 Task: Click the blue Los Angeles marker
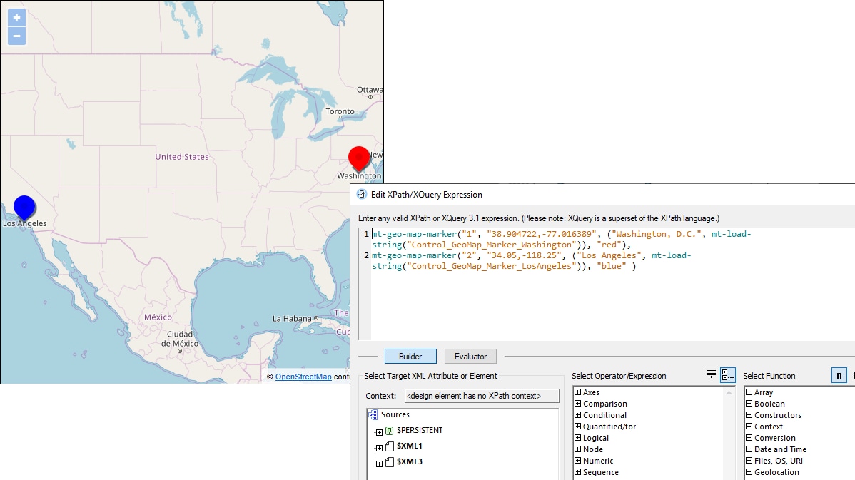(24, 206)
